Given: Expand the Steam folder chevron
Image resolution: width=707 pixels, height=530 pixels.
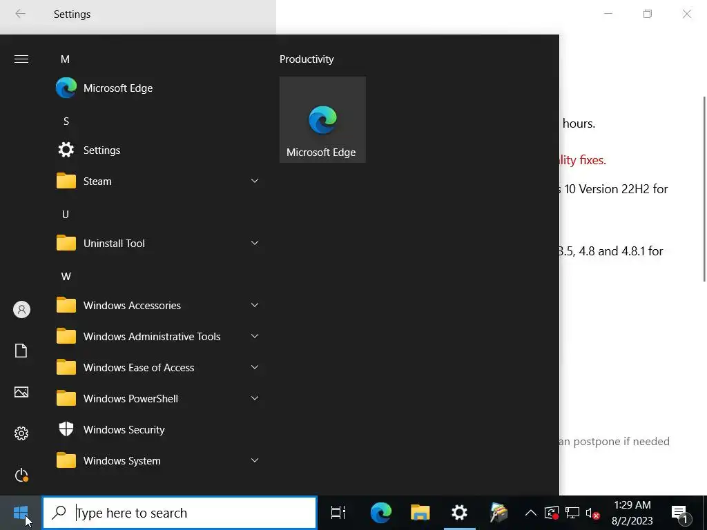Looking at the screenshot, I should pyautogui.click(x=255, y=181).
